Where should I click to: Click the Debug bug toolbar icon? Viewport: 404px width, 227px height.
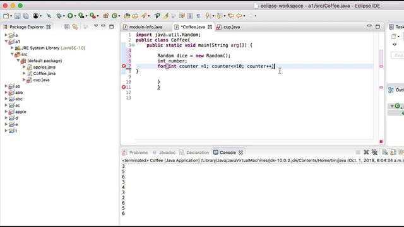59,16
